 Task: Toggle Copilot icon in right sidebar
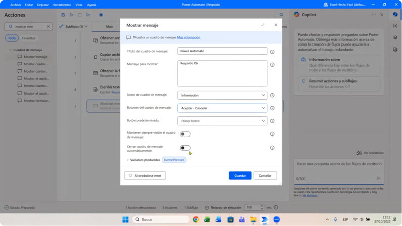(x=395, y=14)
